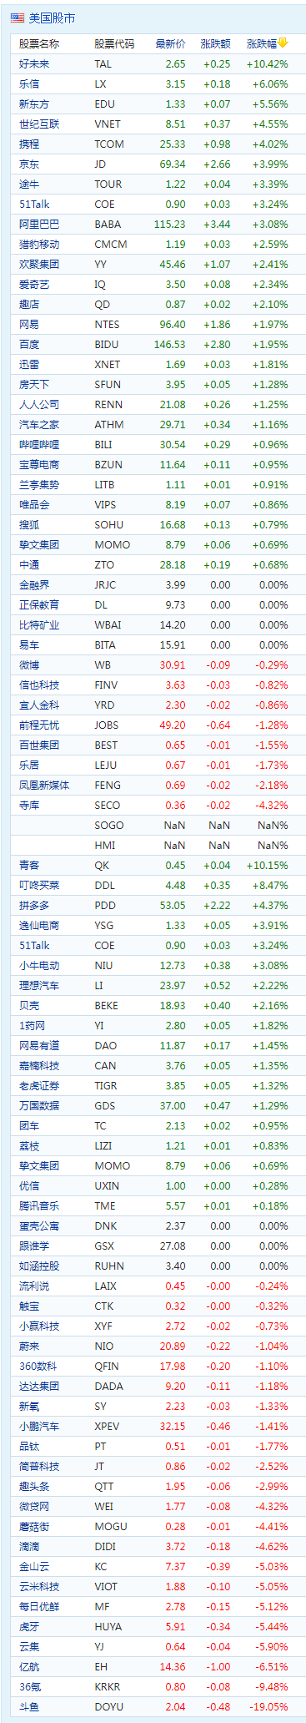
Task: Click the US flag icon in header
Action: click(x=18, y=17)
